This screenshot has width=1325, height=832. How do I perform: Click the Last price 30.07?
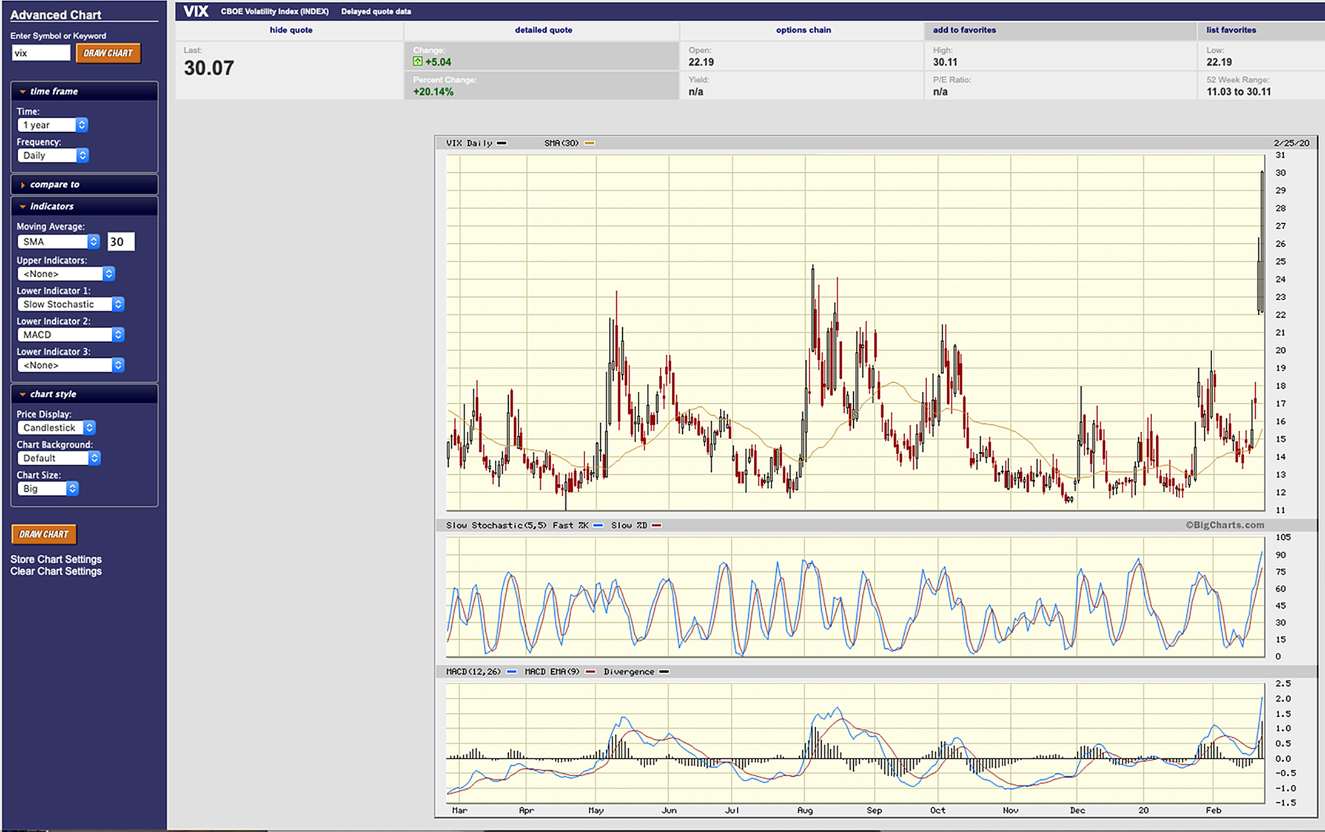pyautogui.click(x=209, y=68)
